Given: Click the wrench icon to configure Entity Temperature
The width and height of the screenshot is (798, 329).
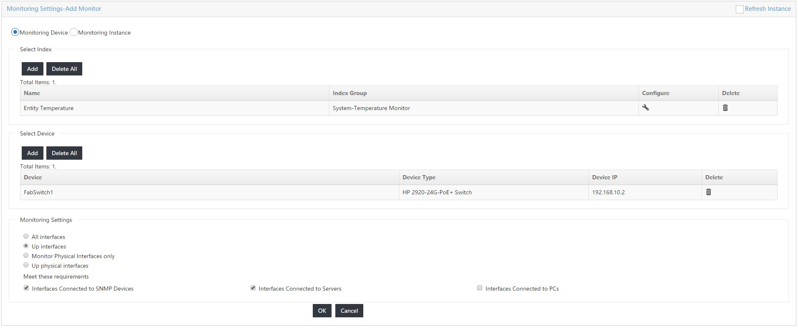Looking at the screenshot, I should coord(645,108).
